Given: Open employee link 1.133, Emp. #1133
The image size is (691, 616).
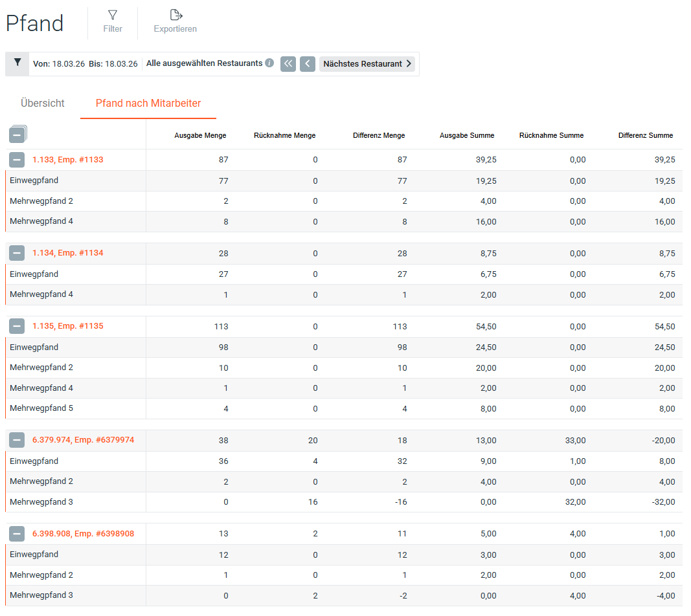Looking at the screenshot, I should pyautogui.click(x=68, y=160).
